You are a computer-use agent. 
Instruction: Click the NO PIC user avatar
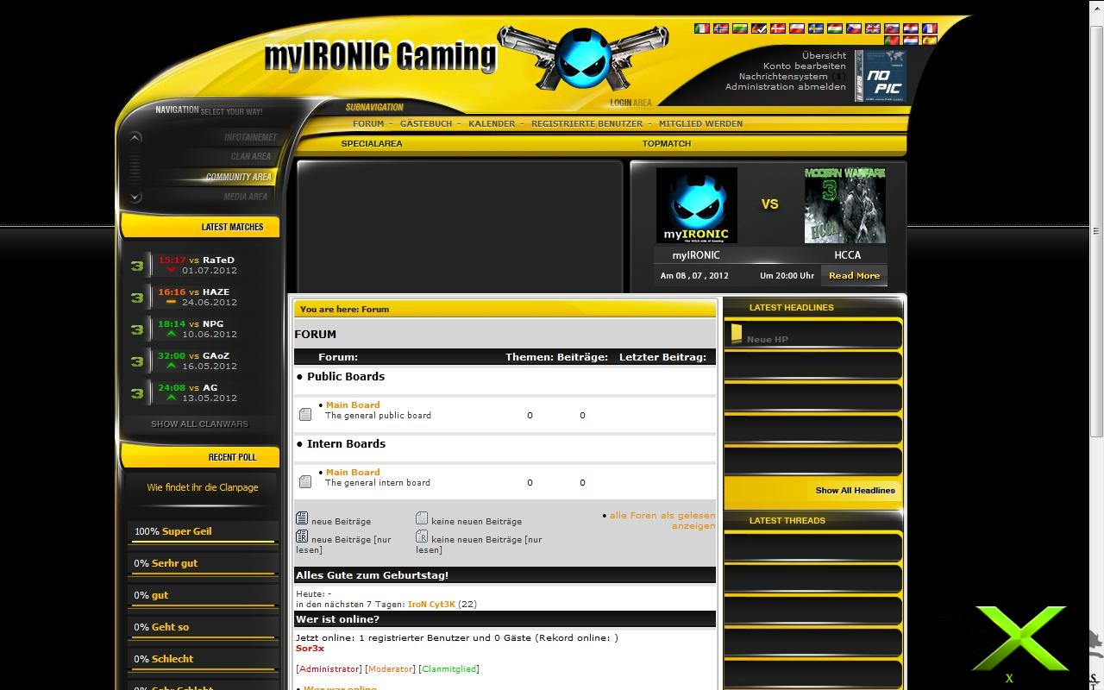click(881, 76)
